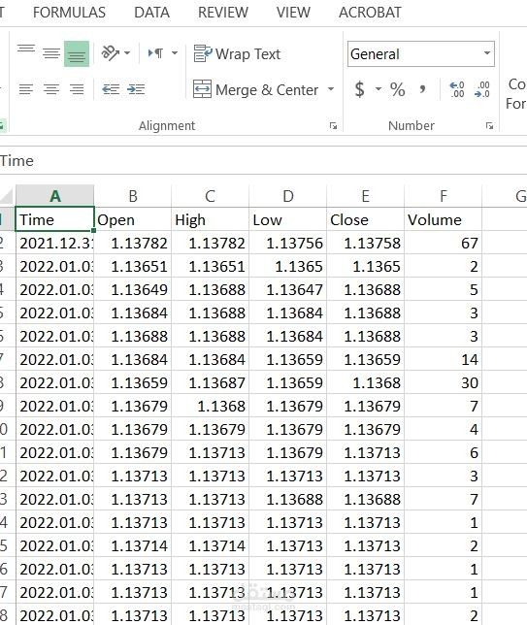Screen dimensions: 527x625
Task: Center text horizontally
Action: point(51,89)
